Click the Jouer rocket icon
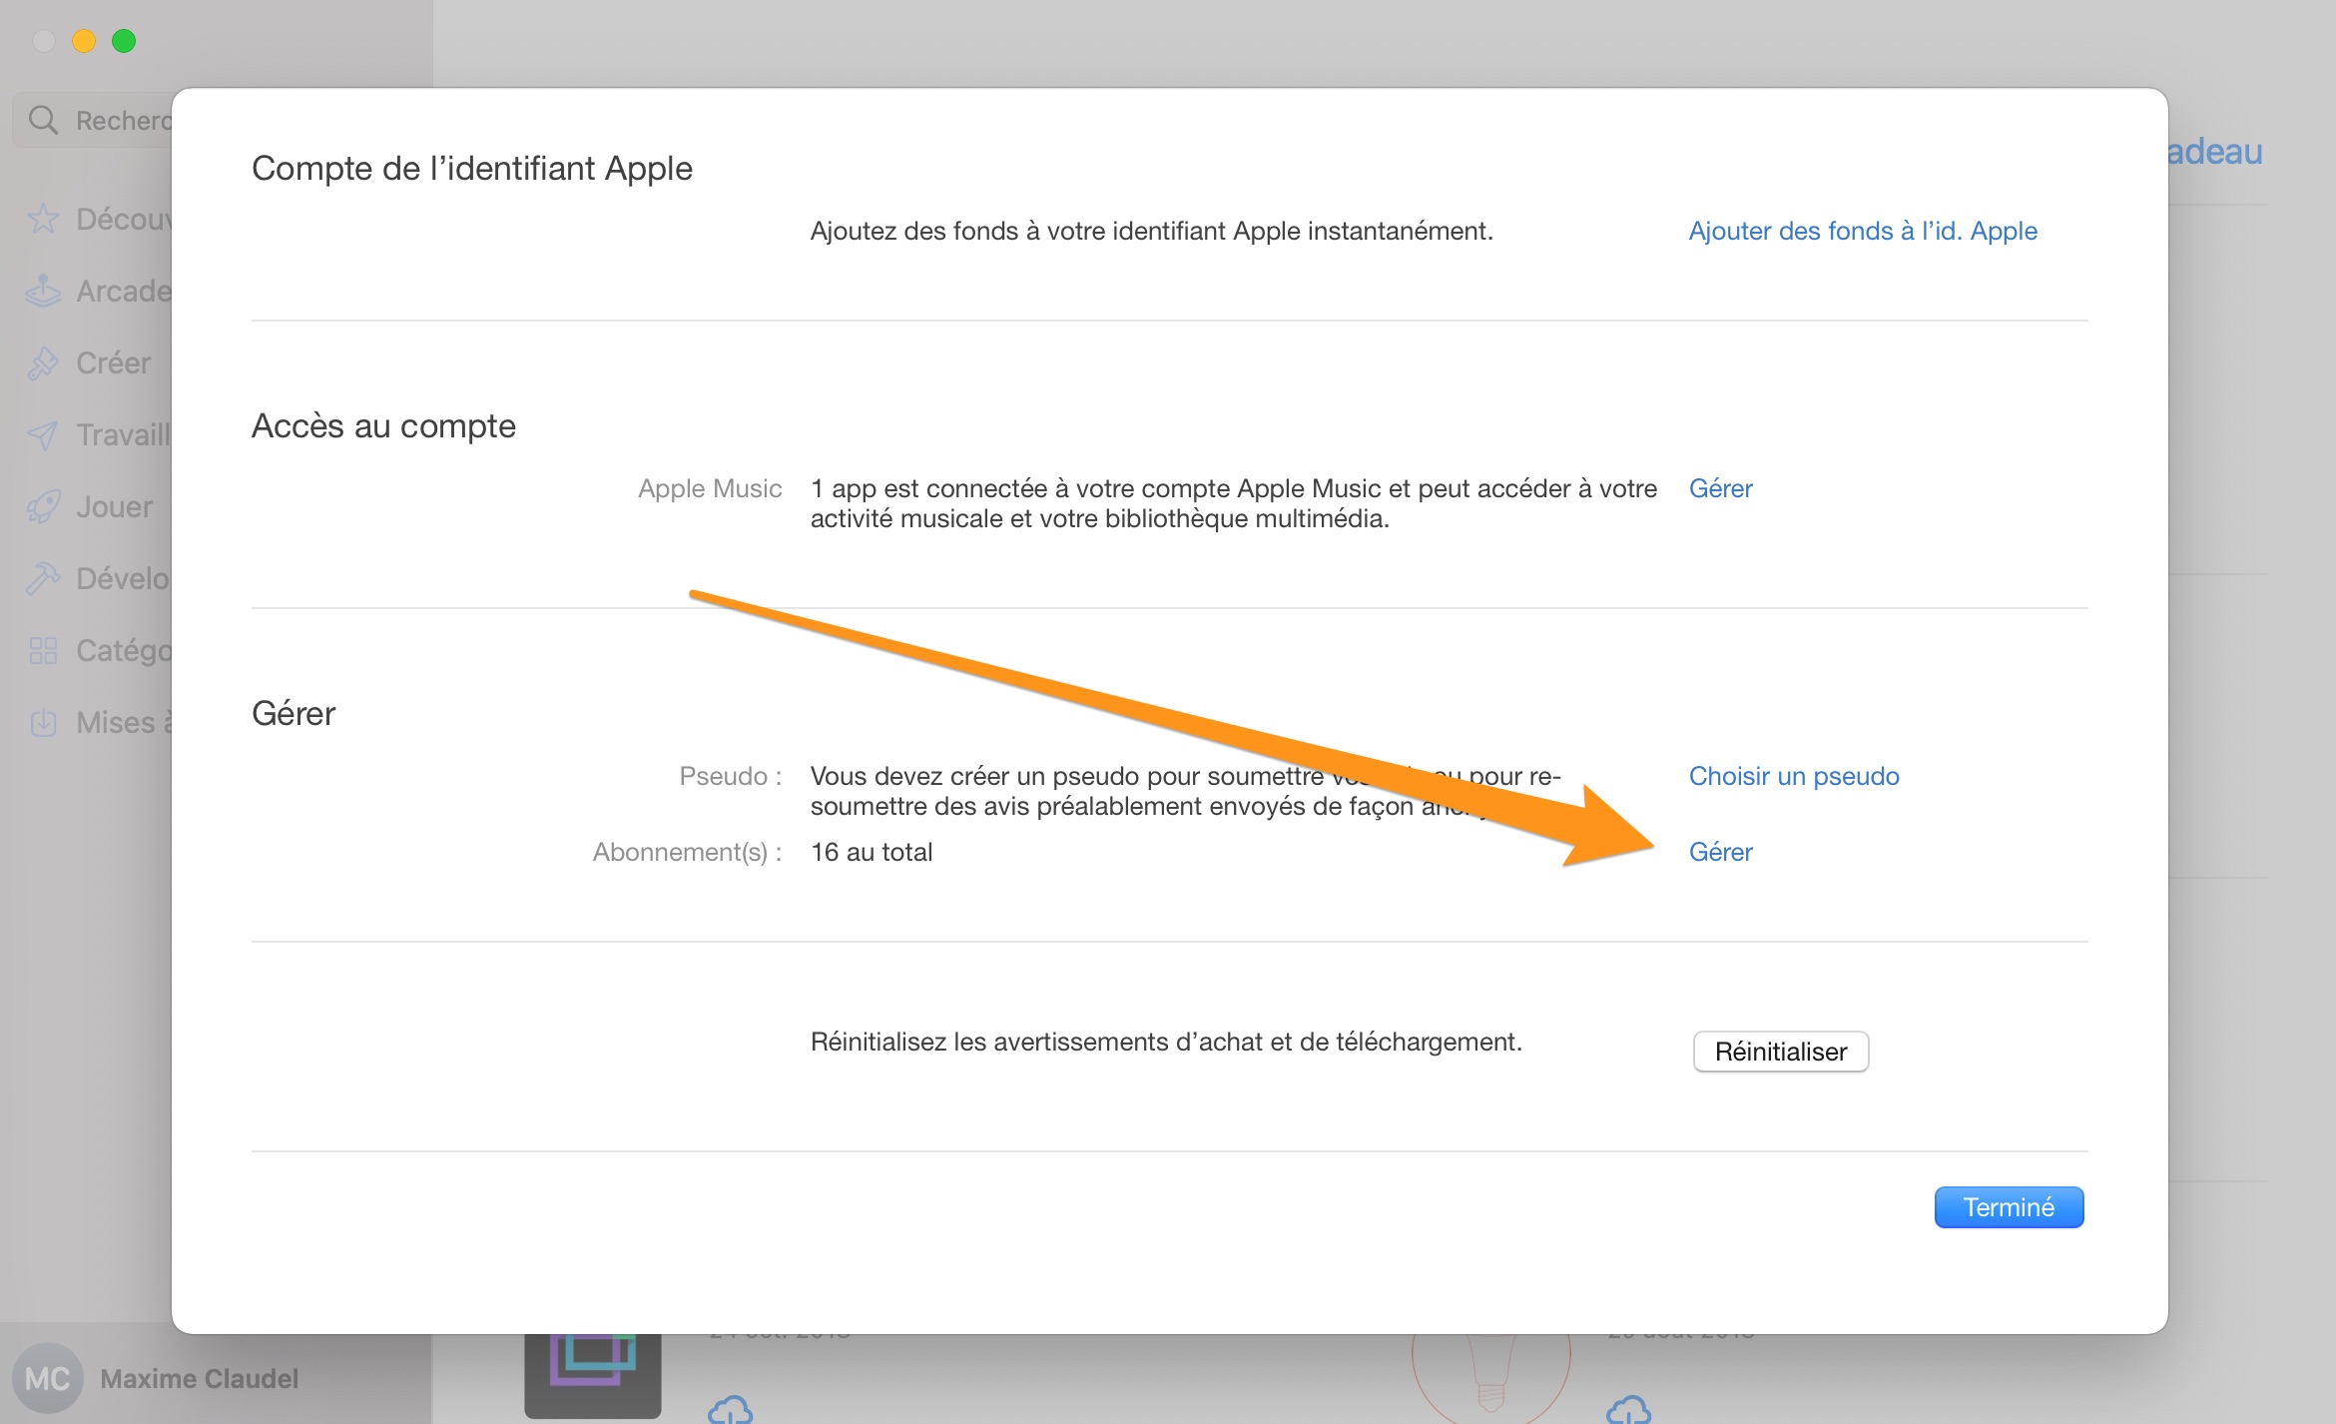The image size is (2336, 1424). [43, 506]
